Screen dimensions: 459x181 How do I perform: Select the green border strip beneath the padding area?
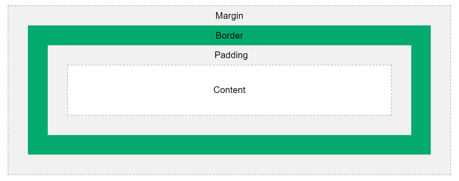click(x=229, y=145)
